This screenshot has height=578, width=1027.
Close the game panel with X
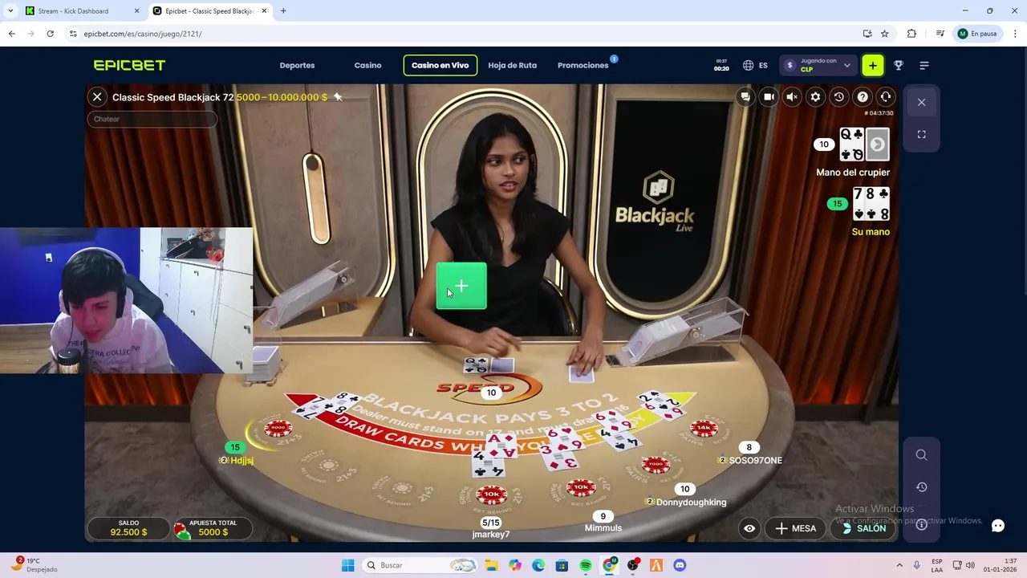coord(921,102)
